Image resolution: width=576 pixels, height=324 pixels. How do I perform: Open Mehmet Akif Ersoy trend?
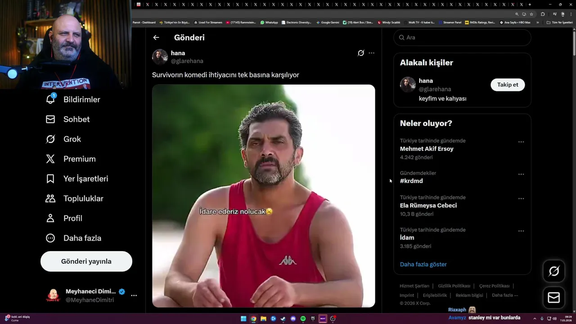(x=427, y=149)
